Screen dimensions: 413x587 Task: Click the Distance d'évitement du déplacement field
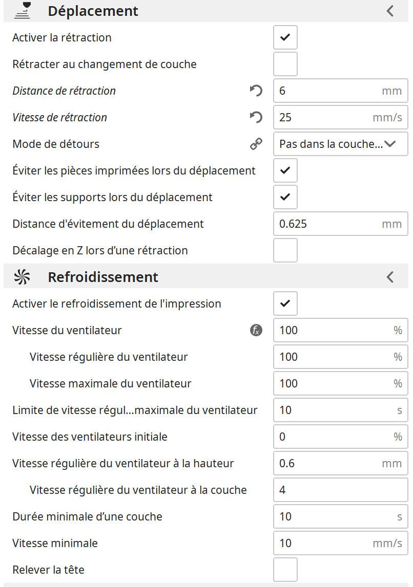pyautogui.click(x=328, y=224)
